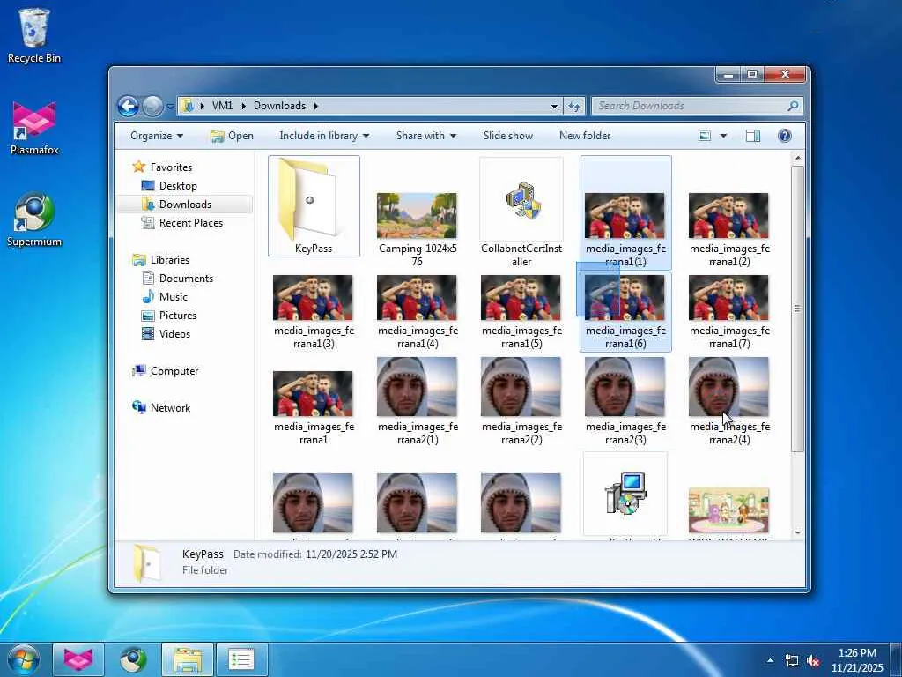902x677 pixels.
Task: Open the Windows Start menu
Action: (x=24, y=659)
